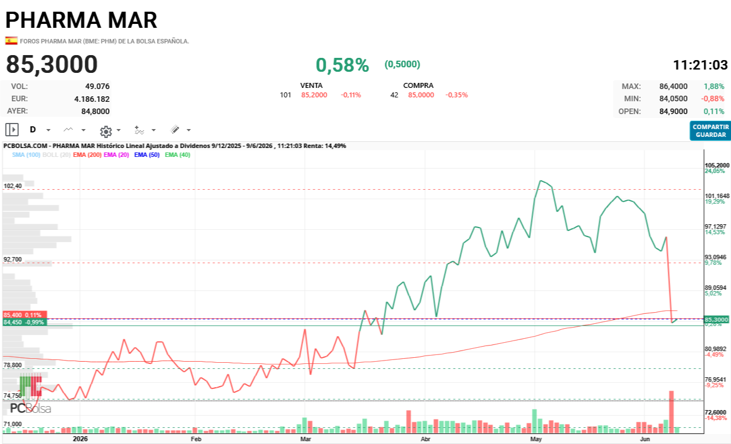This screenshot has height=444, width=731.
Task: Click the add indicator icon
Action: 139,130
